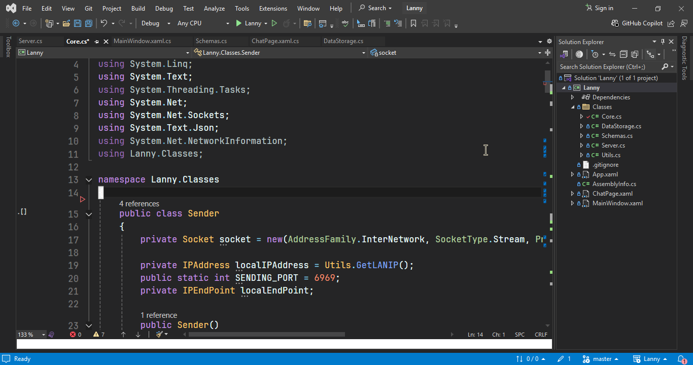This screenshot has height=365, width=693.
Task: Click the Send Feedback person icon
Action: click(x=683, y=23)
